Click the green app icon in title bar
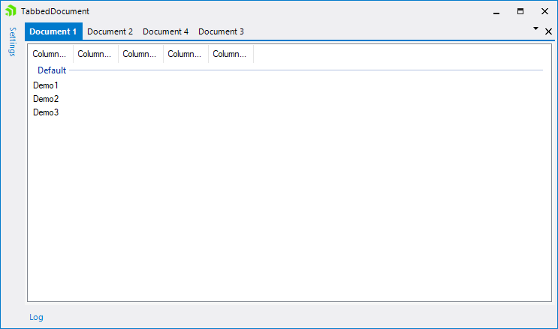Screen dimensions: 558x329 (x=11, y=11)
